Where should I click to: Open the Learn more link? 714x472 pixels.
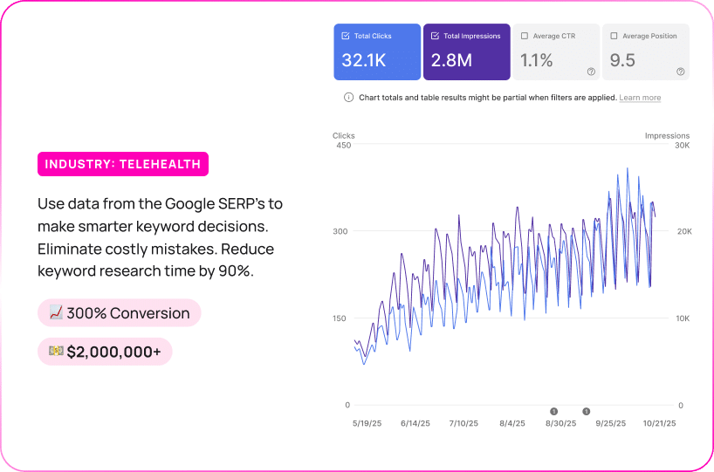[x=640, y=98]
